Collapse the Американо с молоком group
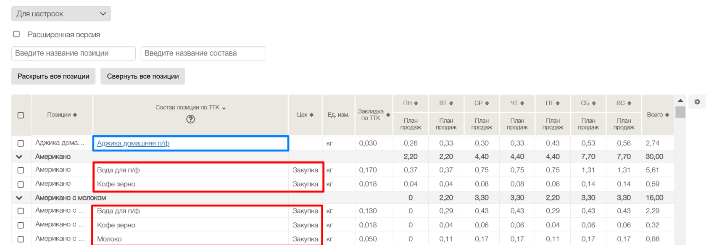706x245 pixels. coord(19,198)
